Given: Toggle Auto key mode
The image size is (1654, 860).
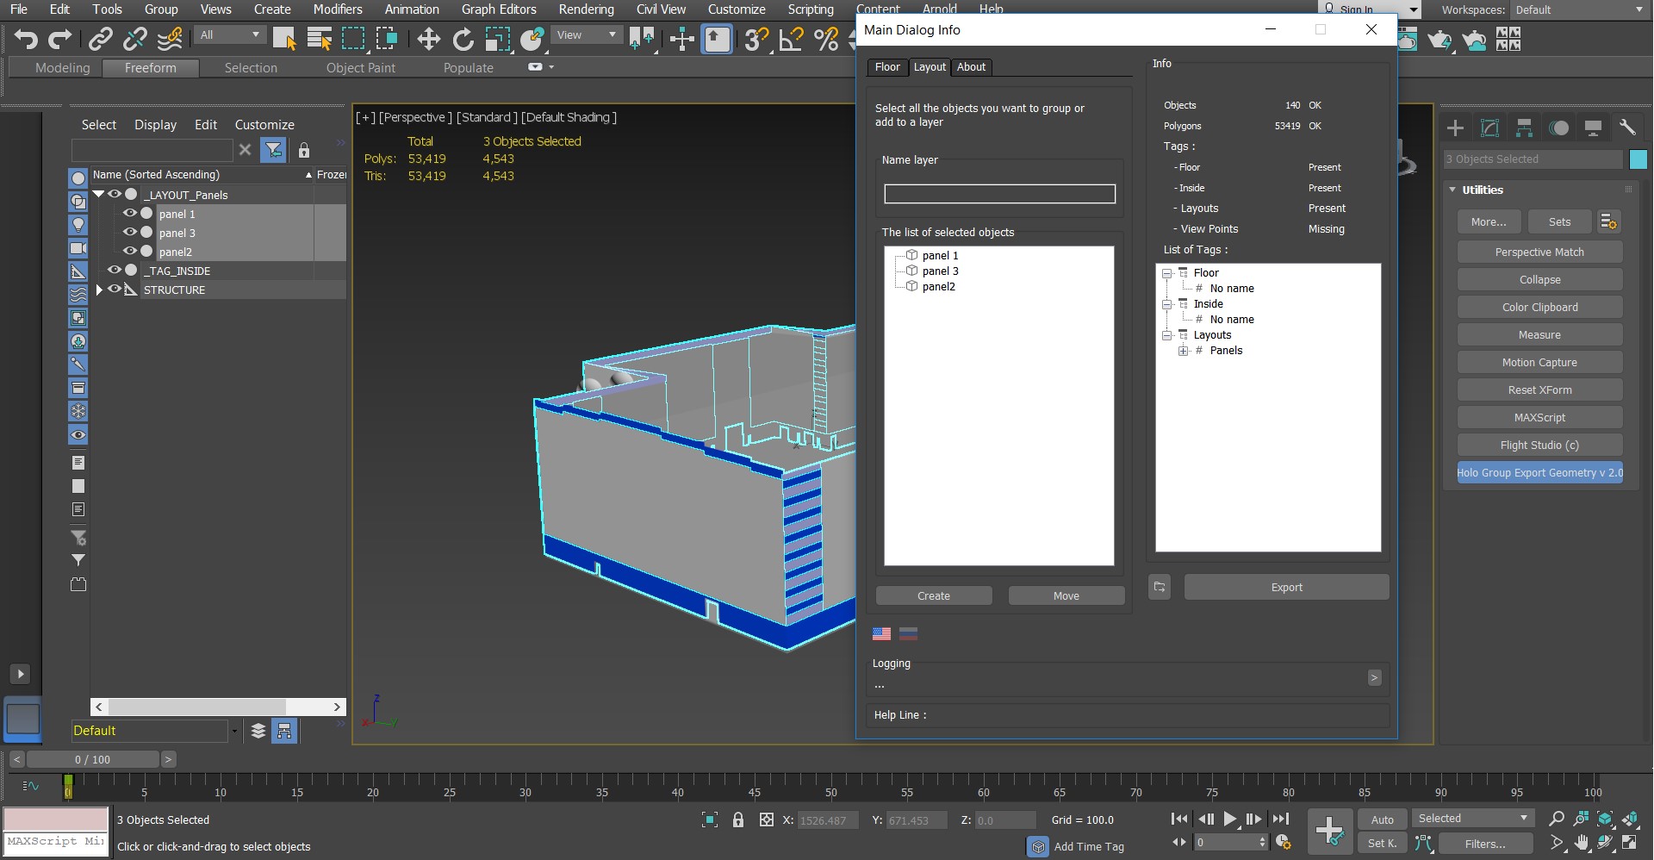Looking at the screenshot, I should (x=1382, y=819).
